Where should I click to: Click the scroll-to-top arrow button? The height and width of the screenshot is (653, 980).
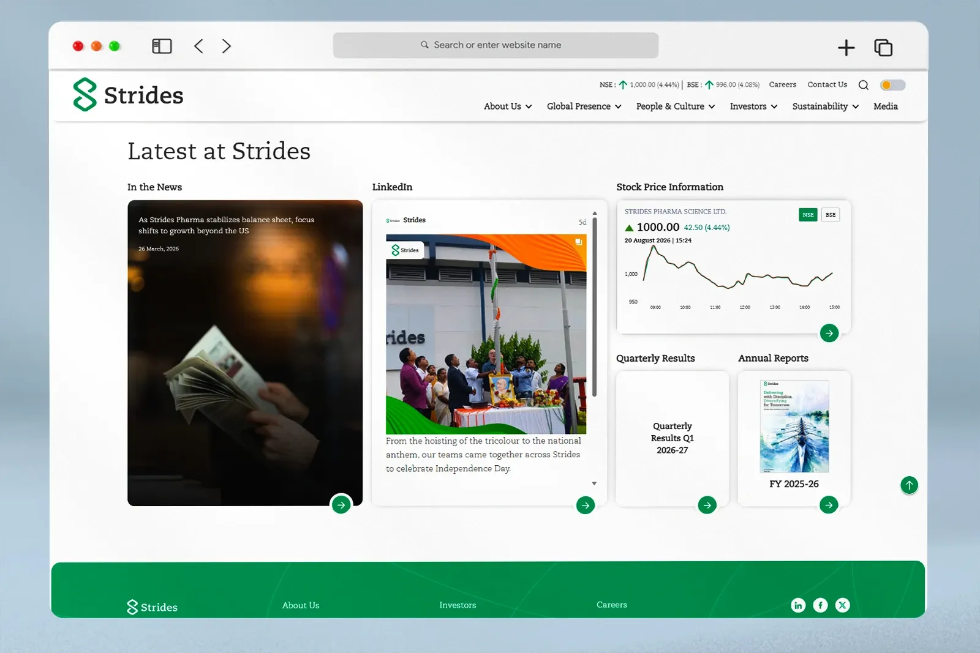pos(909,485)
